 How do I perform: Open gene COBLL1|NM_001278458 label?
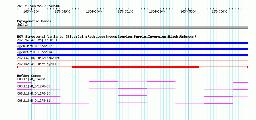tap(34, 87)
